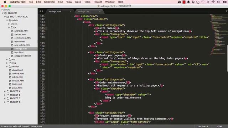The width and height of the screenshot is (228, 128).
Task: Open the Wi-Fi status menu
Action: [x=213, y=2]
